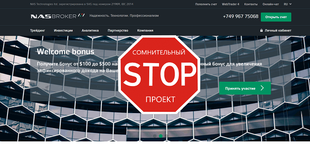Click the red STOP sign overlay
Image resolution: width=310 pixels, height=159 pixels.
(x=159, y=75)
